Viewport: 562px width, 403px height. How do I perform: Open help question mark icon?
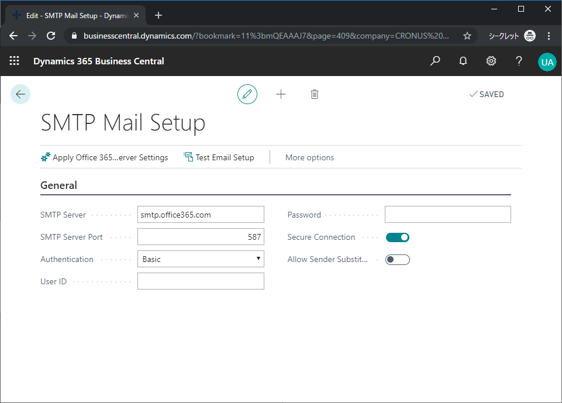pyautogui.click(x=519, y=61)
